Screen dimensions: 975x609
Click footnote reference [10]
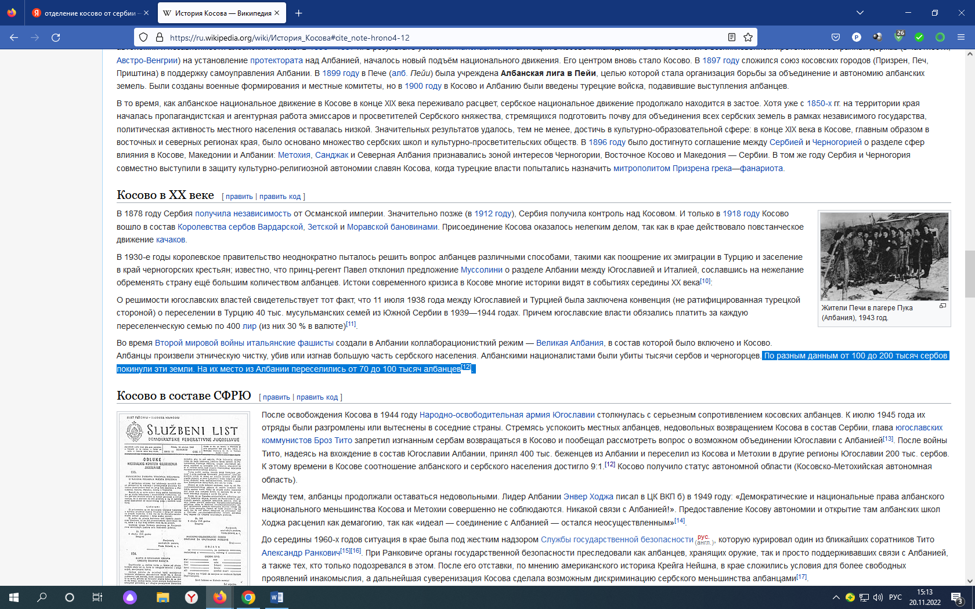pyautogui.click(x=705, y=281)
